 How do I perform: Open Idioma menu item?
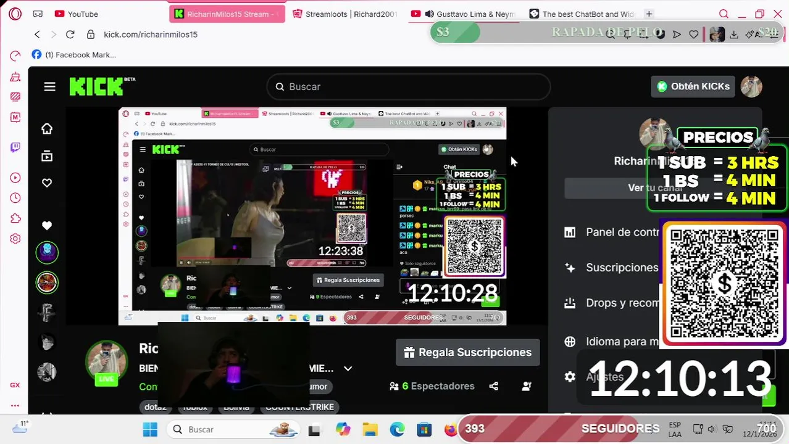612,341
